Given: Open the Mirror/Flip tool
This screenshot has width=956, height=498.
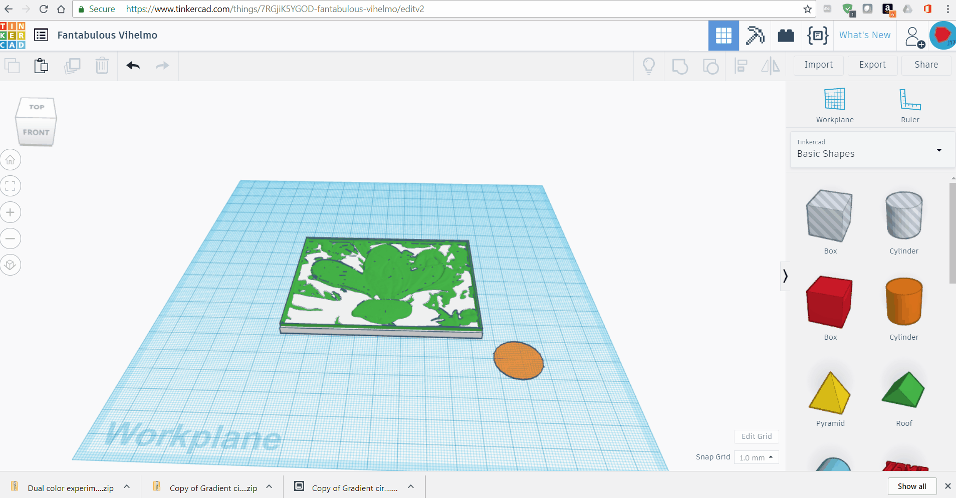Looking at the screenshot, I should point(770,66).
